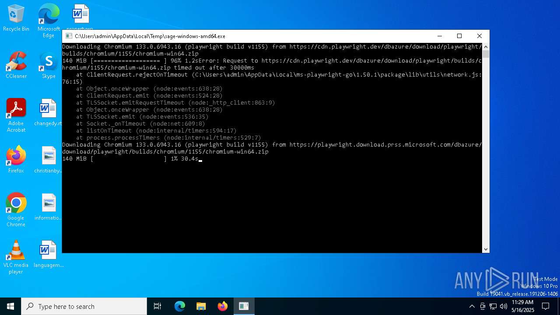This screenshot has height=315, width=560.
Task: Open the christianby image file
Action: (x=48, y=160)
